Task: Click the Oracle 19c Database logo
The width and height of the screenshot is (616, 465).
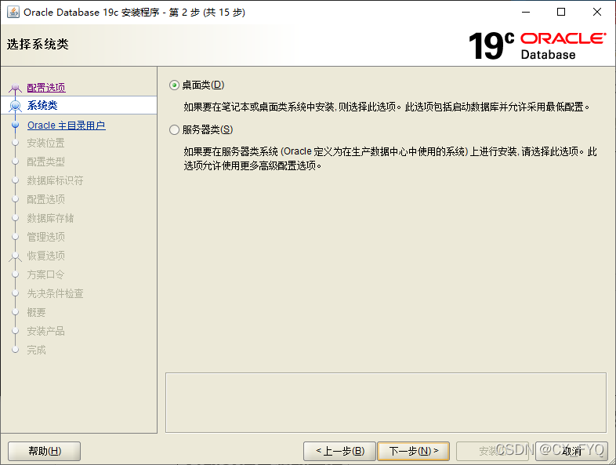Action: click(537, 45)
